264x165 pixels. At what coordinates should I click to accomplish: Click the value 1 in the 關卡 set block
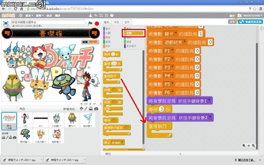[x=201, y=34]
